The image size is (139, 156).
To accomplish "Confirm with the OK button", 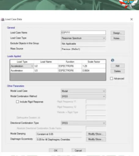I will [x=56, y=151].
